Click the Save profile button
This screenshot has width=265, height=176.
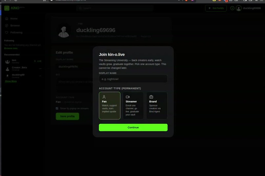click(67, 116)
